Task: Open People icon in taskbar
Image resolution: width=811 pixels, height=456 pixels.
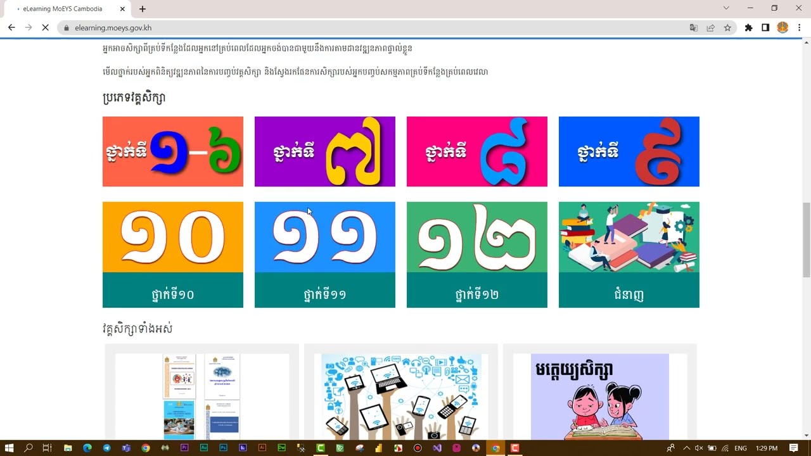Action: 671,448
